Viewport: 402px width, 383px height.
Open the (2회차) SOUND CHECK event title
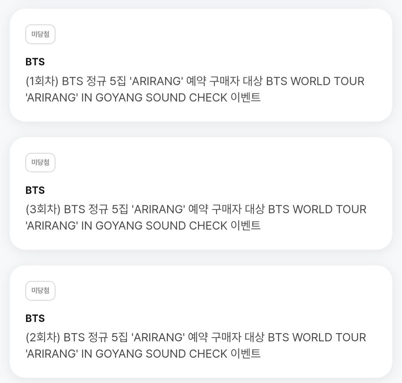[196, 345]
